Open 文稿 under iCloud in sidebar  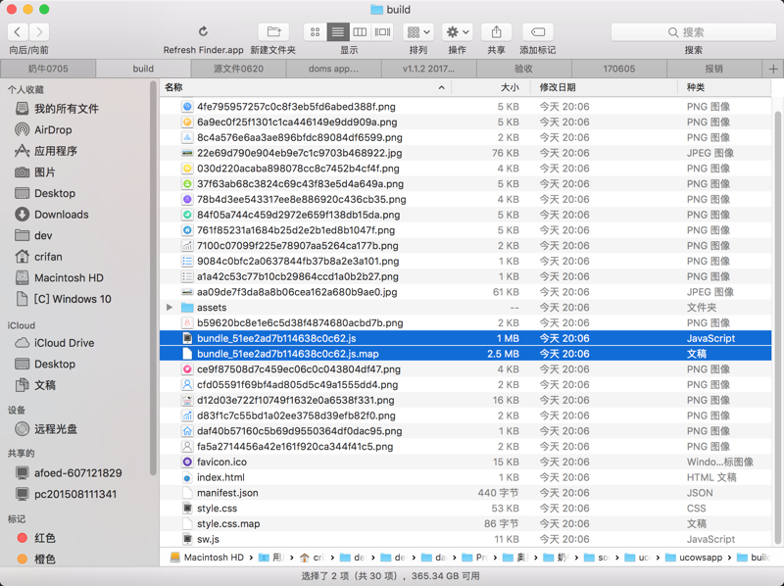click(44, 385)
